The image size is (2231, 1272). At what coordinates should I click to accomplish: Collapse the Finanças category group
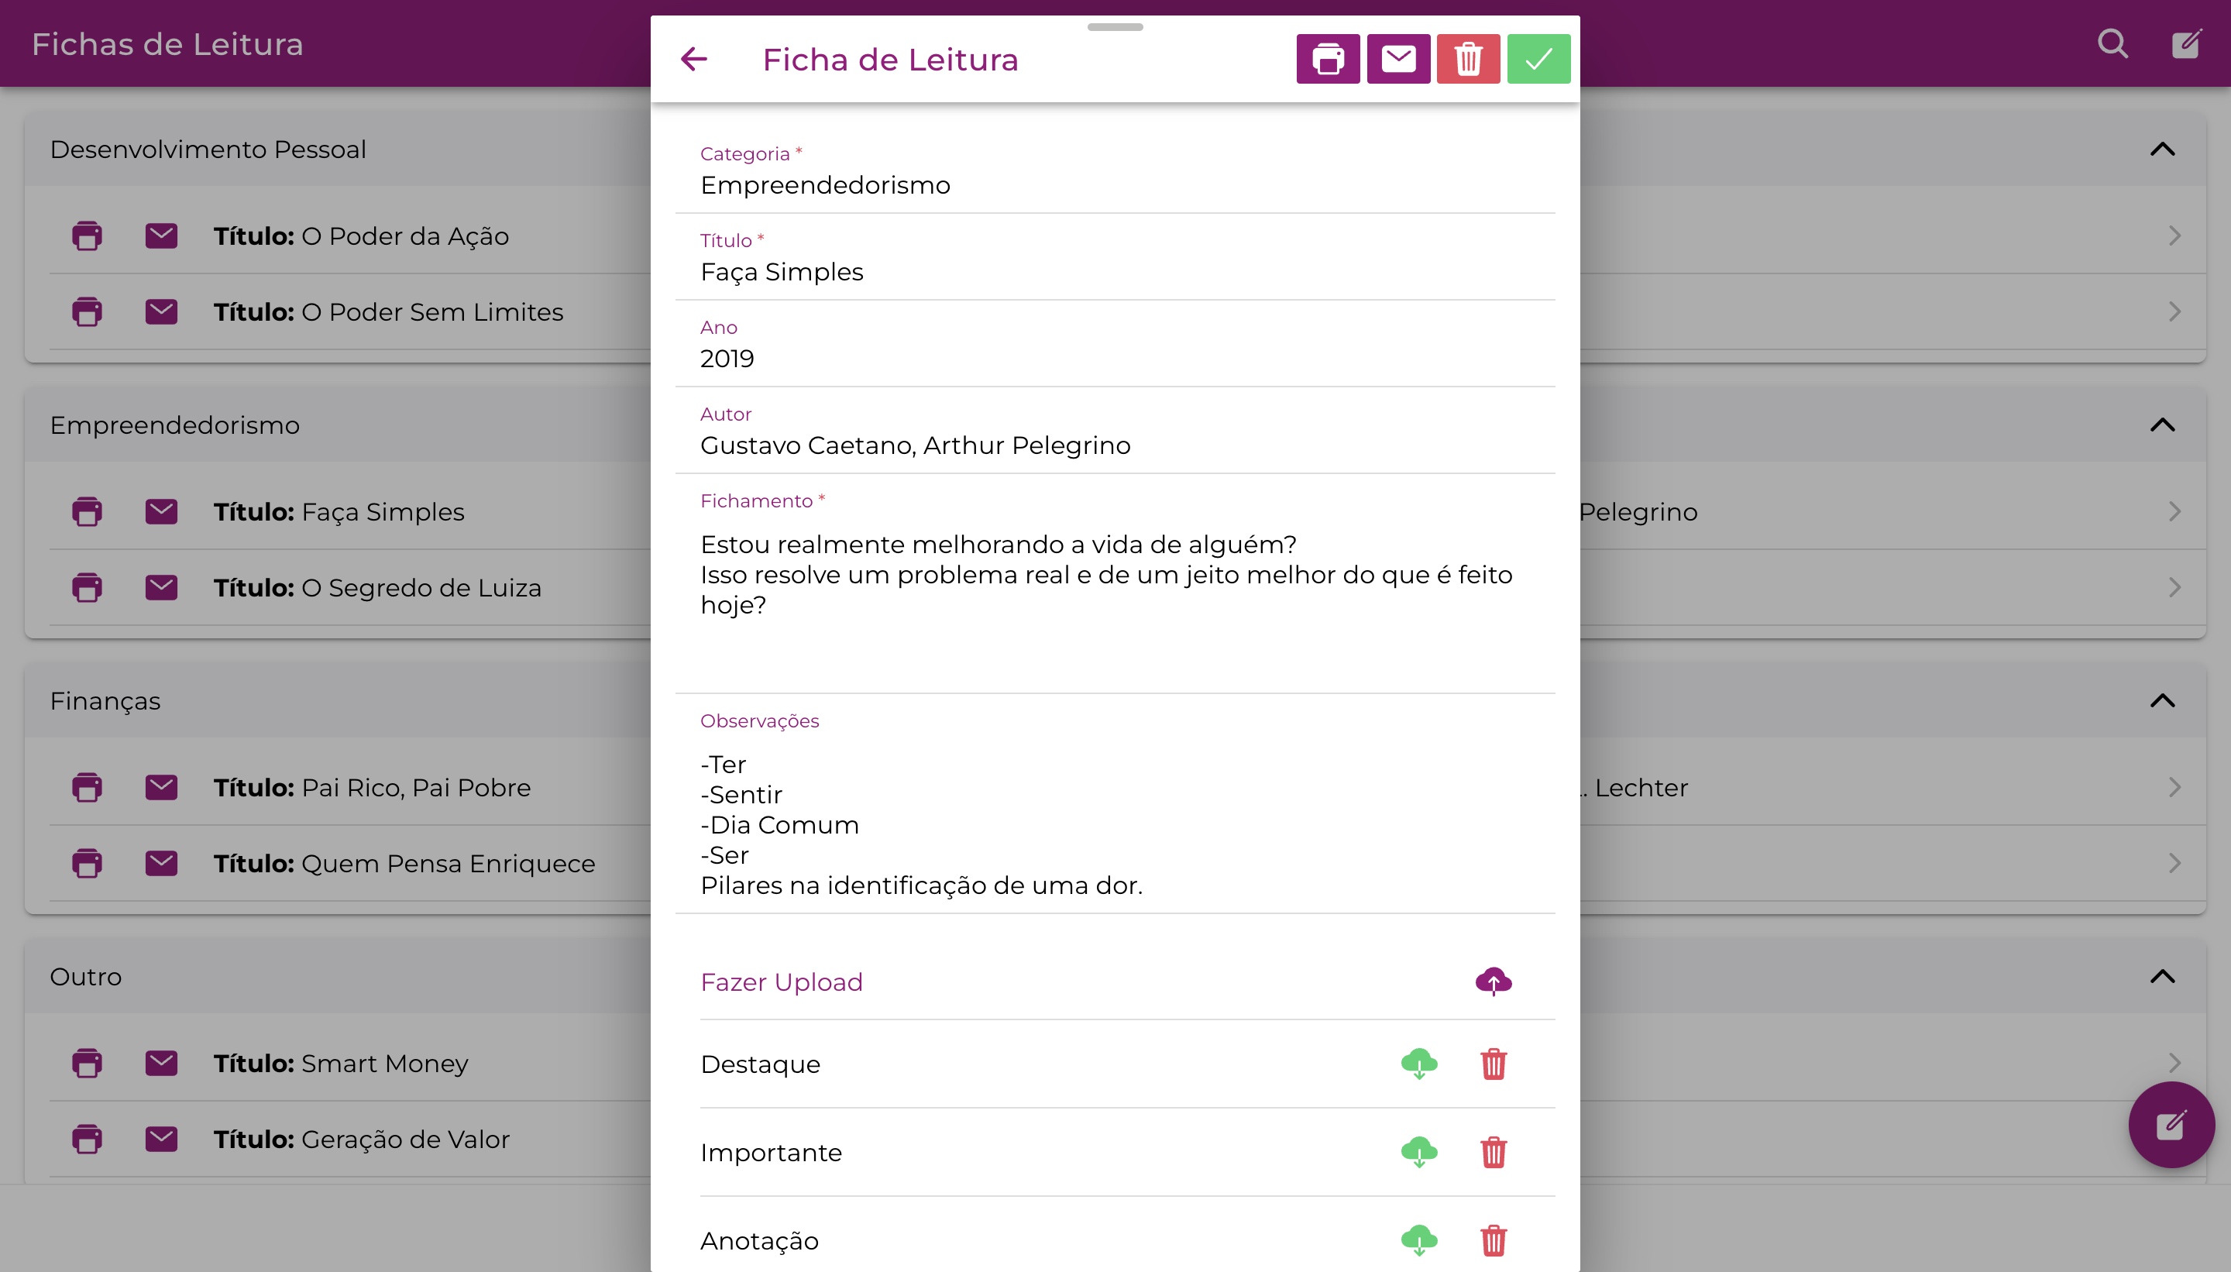[x=2163, y=700]
